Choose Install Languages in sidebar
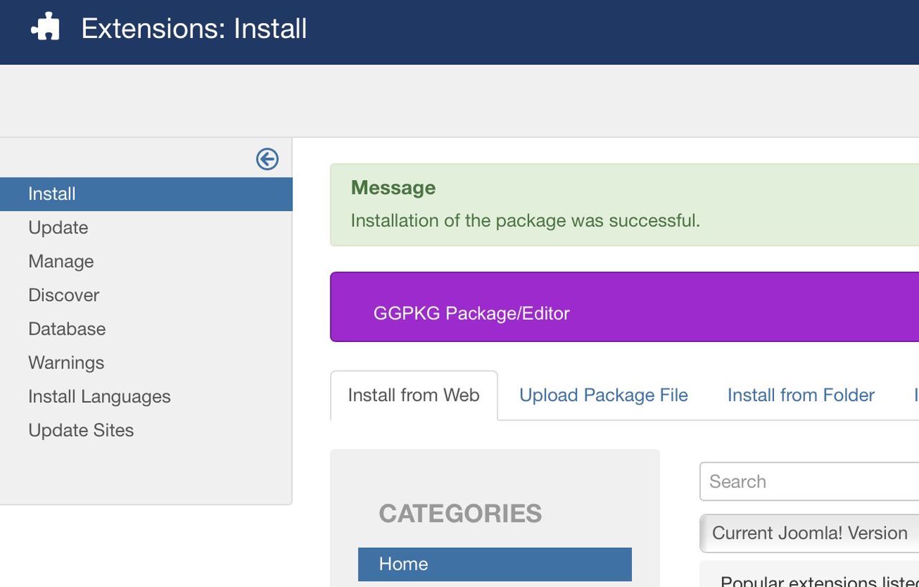Screen dimensions: 919x587 click(x=99, y=397)
